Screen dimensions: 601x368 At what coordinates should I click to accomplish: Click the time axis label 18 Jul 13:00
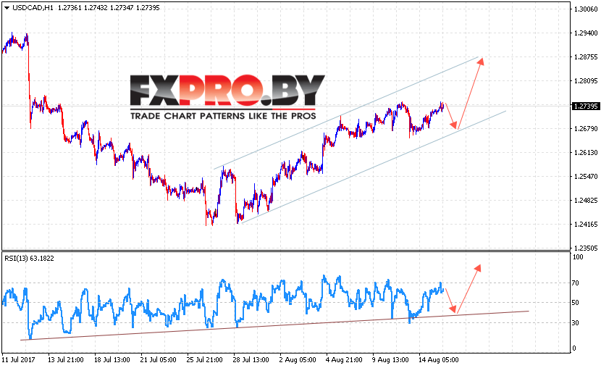(x=112, y=360)
